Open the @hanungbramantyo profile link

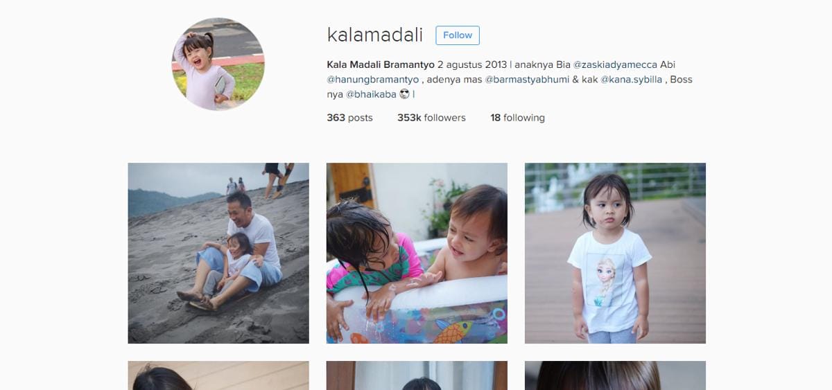click(x=373, y=80)
